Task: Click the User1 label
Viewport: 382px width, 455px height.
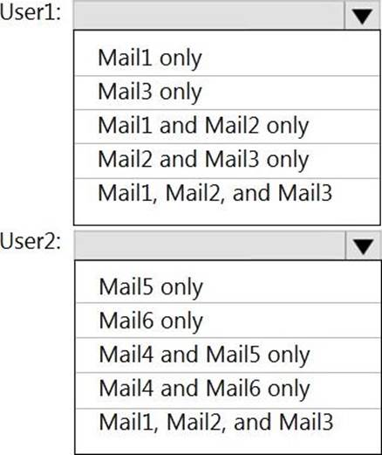Action: pyautogui.click(x=31, y=13)
